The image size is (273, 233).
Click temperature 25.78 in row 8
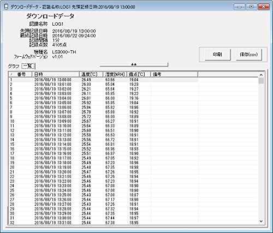(x=86, y=112)
